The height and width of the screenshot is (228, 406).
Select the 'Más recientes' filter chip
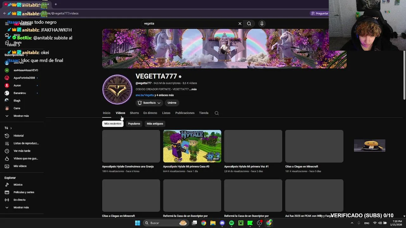click(113, 123)
